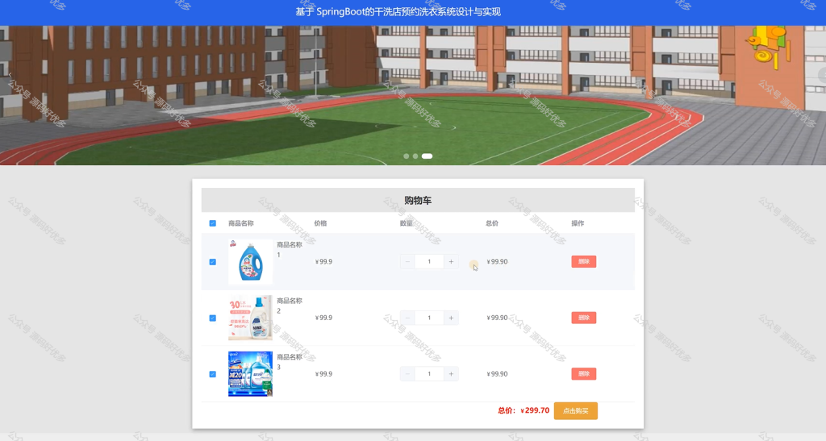The width and height of the screenshot is (826, 441).
Task: Decrease quantity of 商品名称 3 with minus
Action: (x=407, y=374)
